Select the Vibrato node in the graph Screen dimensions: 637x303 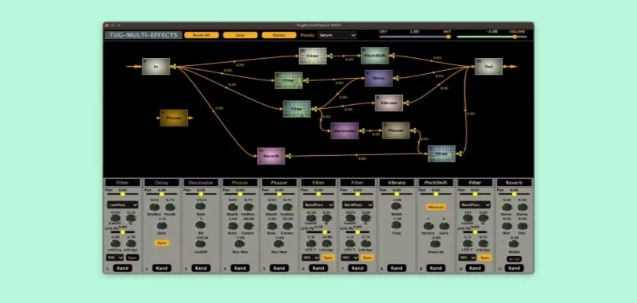[x=389, y=103]
